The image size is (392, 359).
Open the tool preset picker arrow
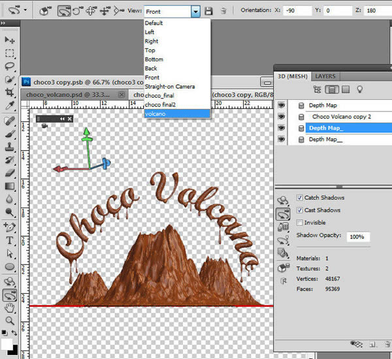click(25, 10)
